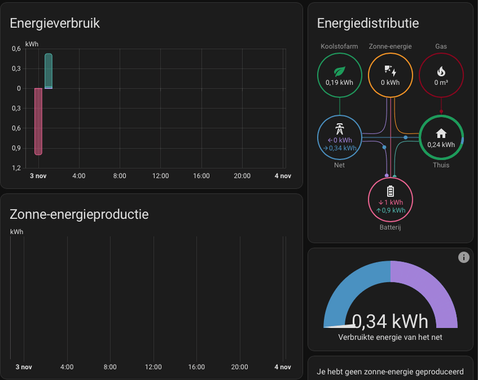Click the "0 m³" Gas value

click(441, 83)
